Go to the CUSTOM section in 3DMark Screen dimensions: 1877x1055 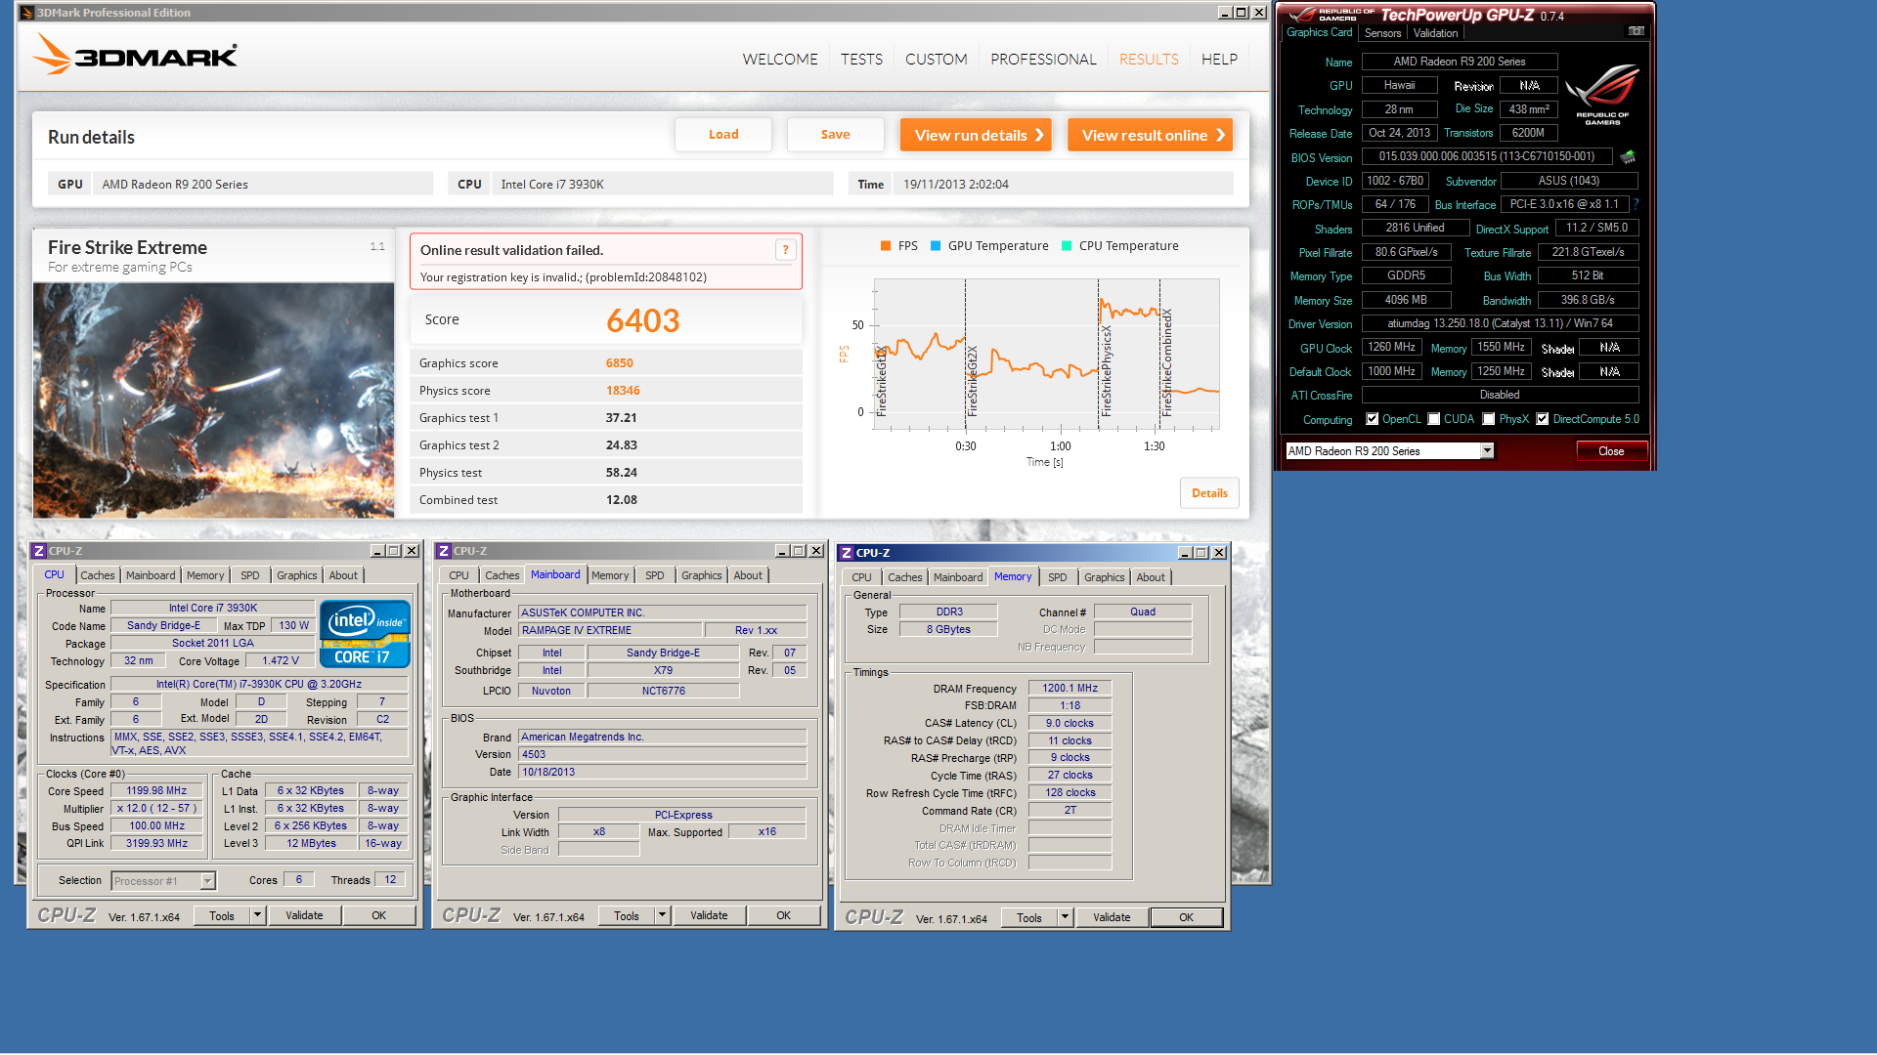pyautogui.click(x=937, y=60)
